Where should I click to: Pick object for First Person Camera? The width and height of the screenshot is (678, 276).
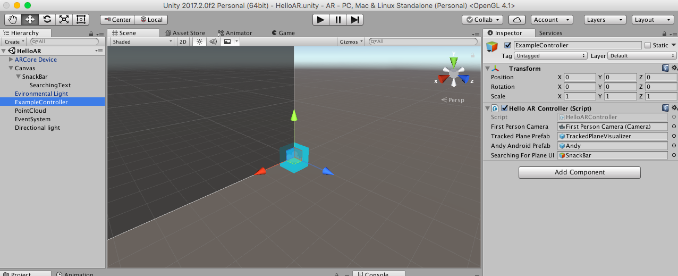[674, 127]
